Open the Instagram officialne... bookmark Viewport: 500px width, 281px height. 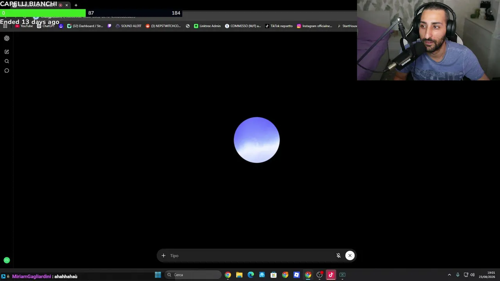pyautogui.click(x=314, y=26)
